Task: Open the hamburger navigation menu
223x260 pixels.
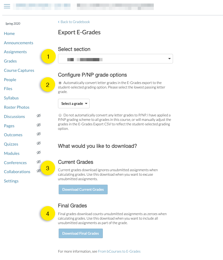Action: (7, 6)
